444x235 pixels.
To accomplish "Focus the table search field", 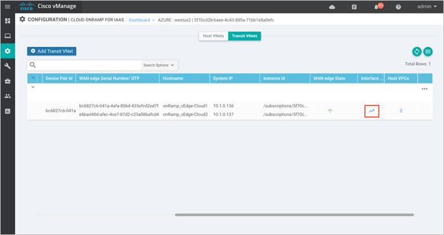I will [88, 65].
